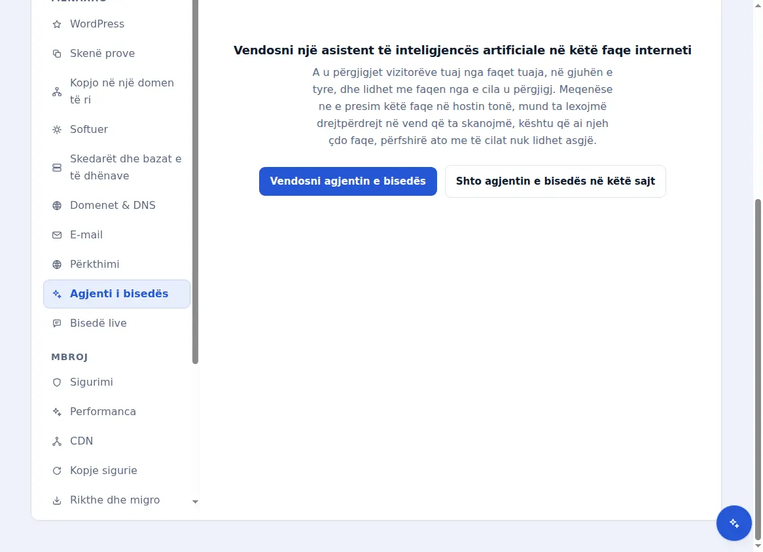Open the CDN menu entry
Viewport: 763px width, 552px height.
[x=116, y=441]
